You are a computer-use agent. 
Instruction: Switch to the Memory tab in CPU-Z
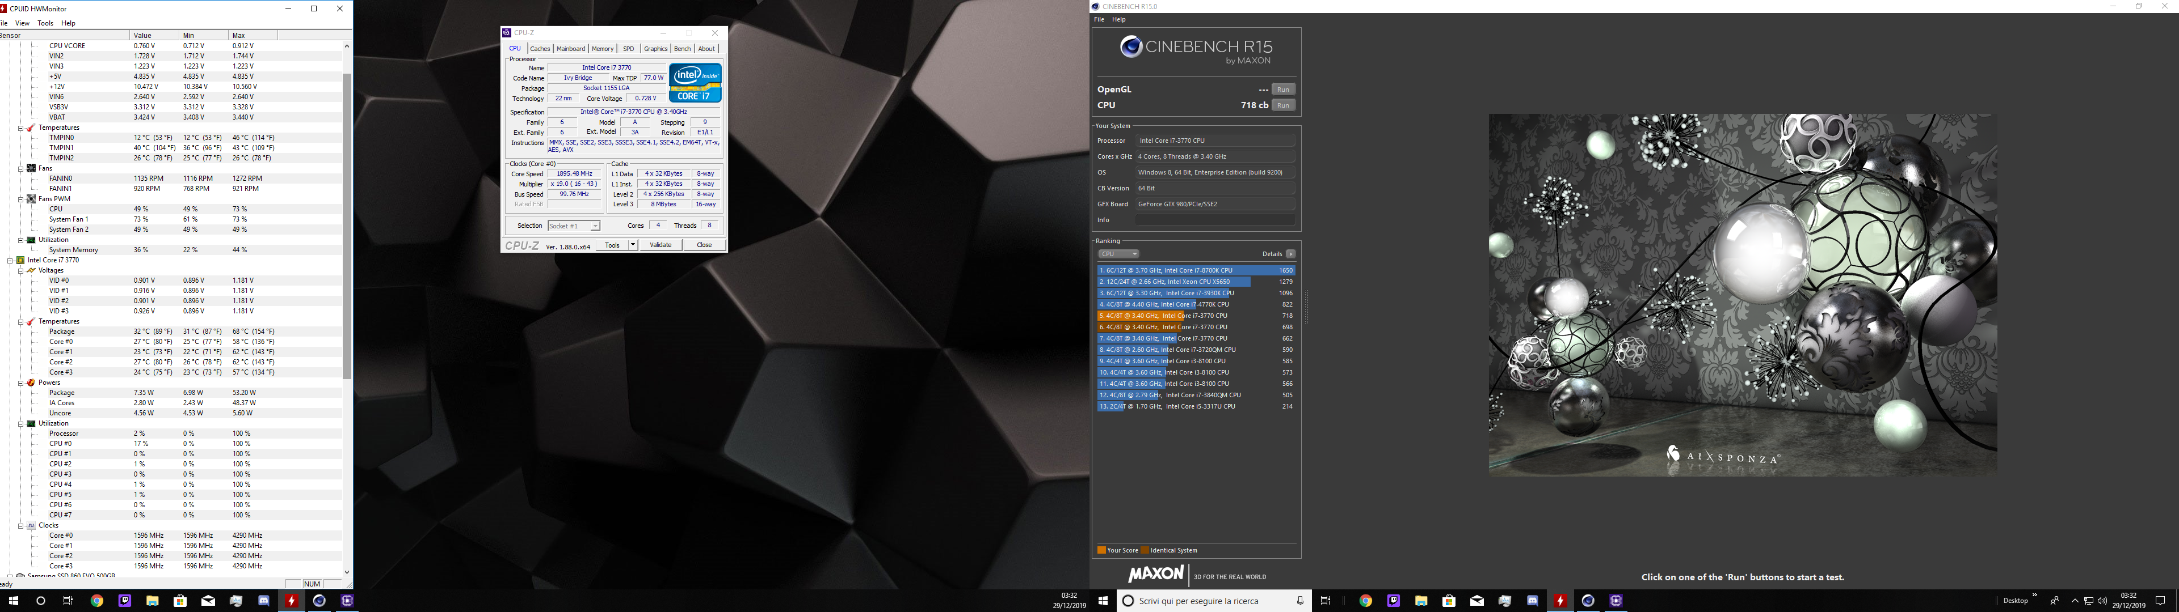click(602, 49)
